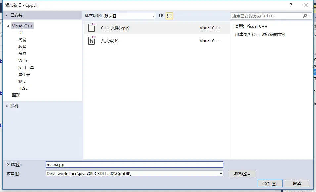Click the 排序依据 label
This screenshot has height=192, width=316.
click(x=93, y=16)
